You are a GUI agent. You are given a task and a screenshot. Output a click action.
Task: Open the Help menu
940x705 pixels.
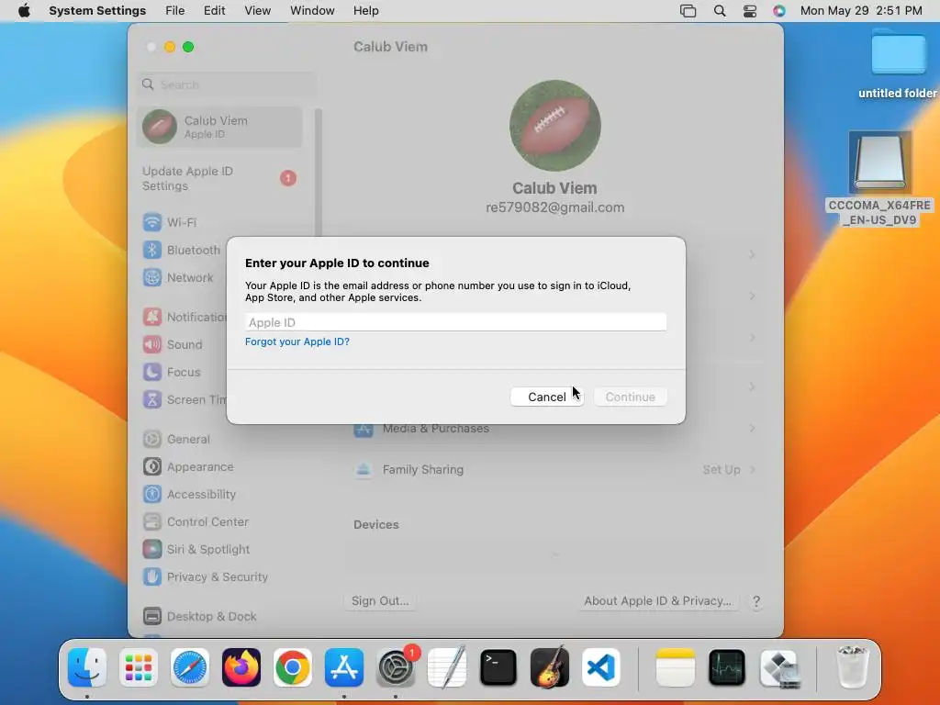point(365,11)
